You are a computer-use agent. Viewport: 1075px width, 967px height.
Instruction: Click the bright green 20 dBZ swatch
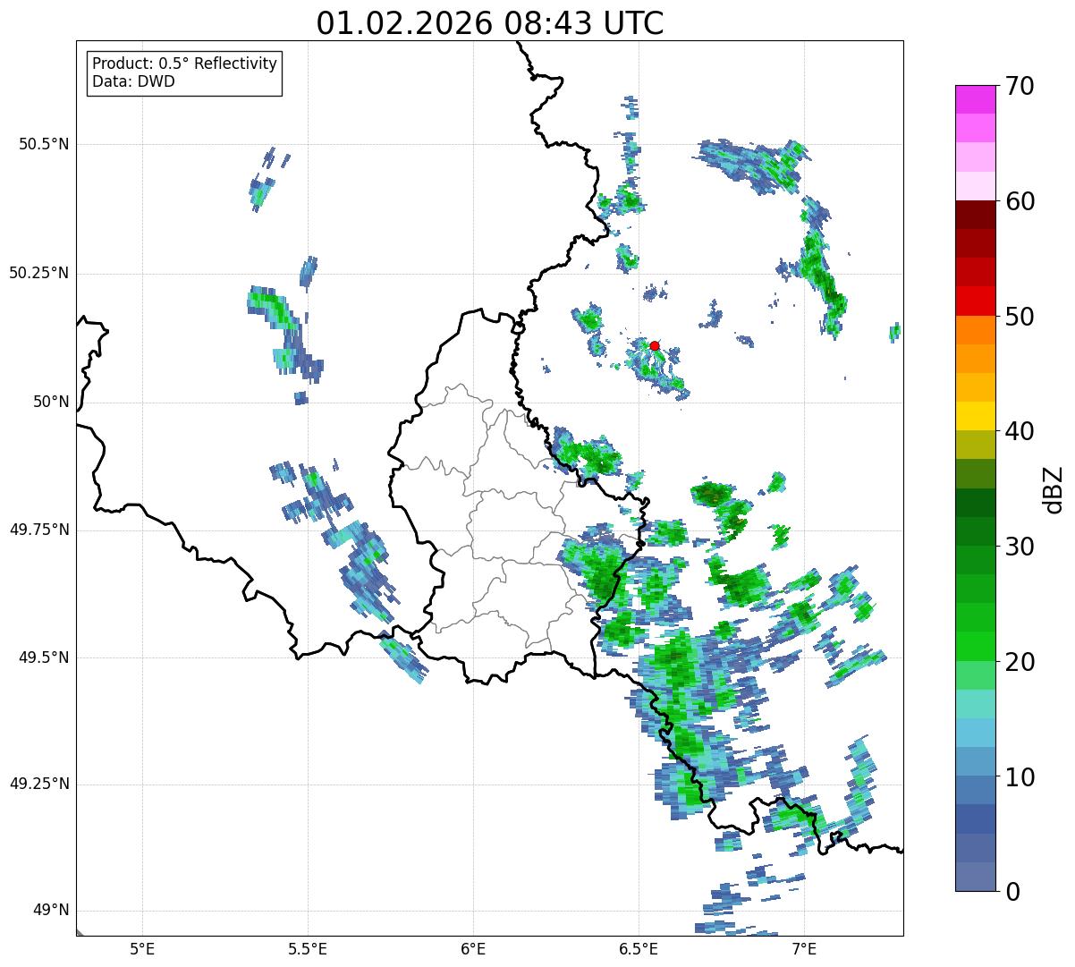[975, 647]
